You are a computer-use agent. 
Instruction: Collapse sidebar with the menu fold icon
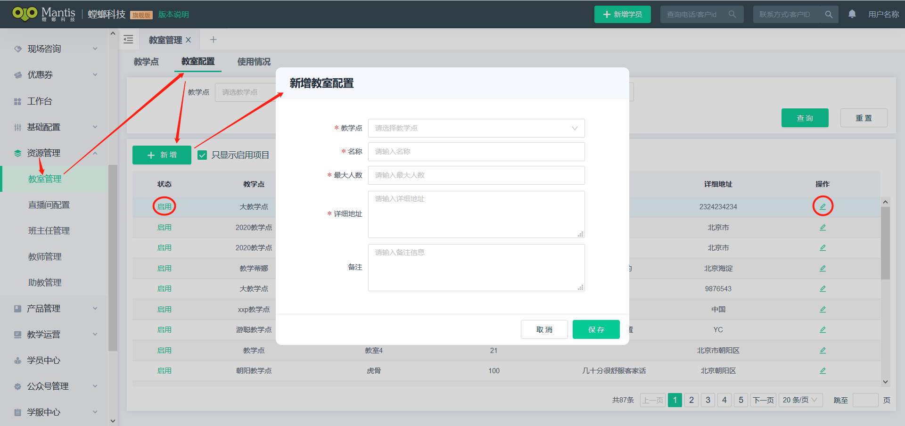(128, 40)
